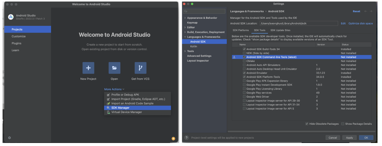Uncheck Android Emulator
Image resolution: width=382 pixels, height=146 pixels.
[244, 73]
